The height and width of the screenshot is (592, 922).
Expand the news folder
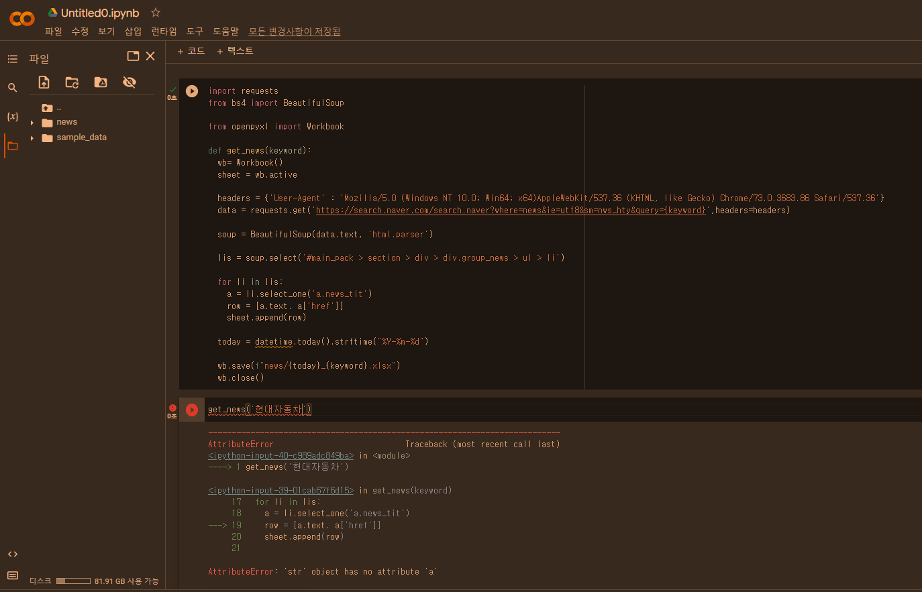[x=32, y=123]
